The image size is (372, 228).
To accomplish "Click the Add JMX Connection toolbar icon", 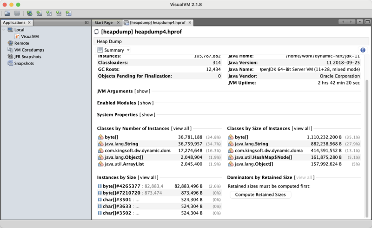I will point(40,13).
